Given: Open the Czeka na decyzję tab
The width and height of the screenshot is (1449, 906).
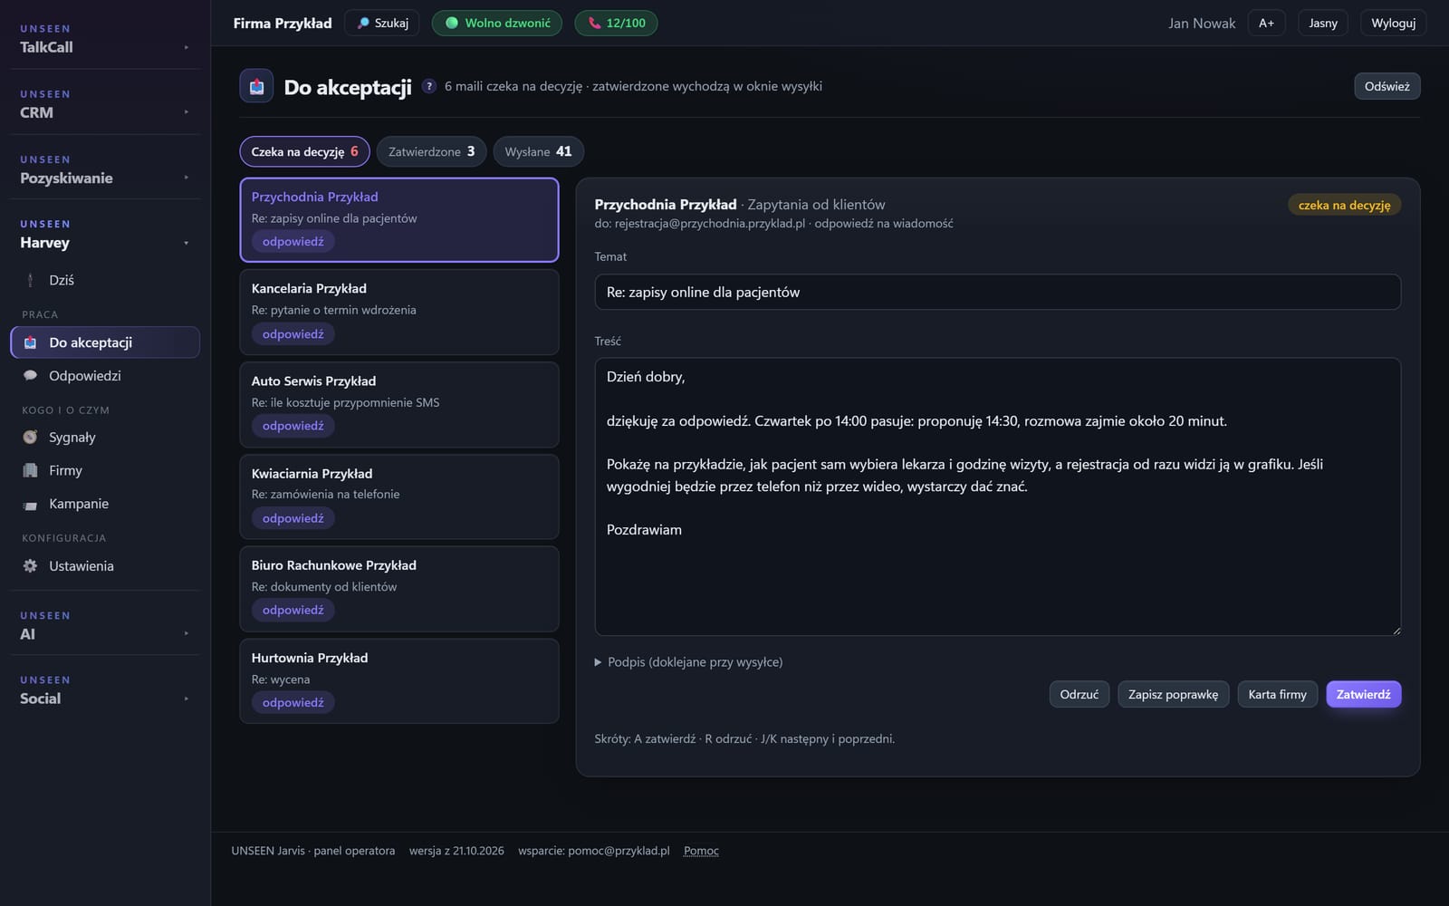Looking at the screenshot, I should (x=304, y=151).
